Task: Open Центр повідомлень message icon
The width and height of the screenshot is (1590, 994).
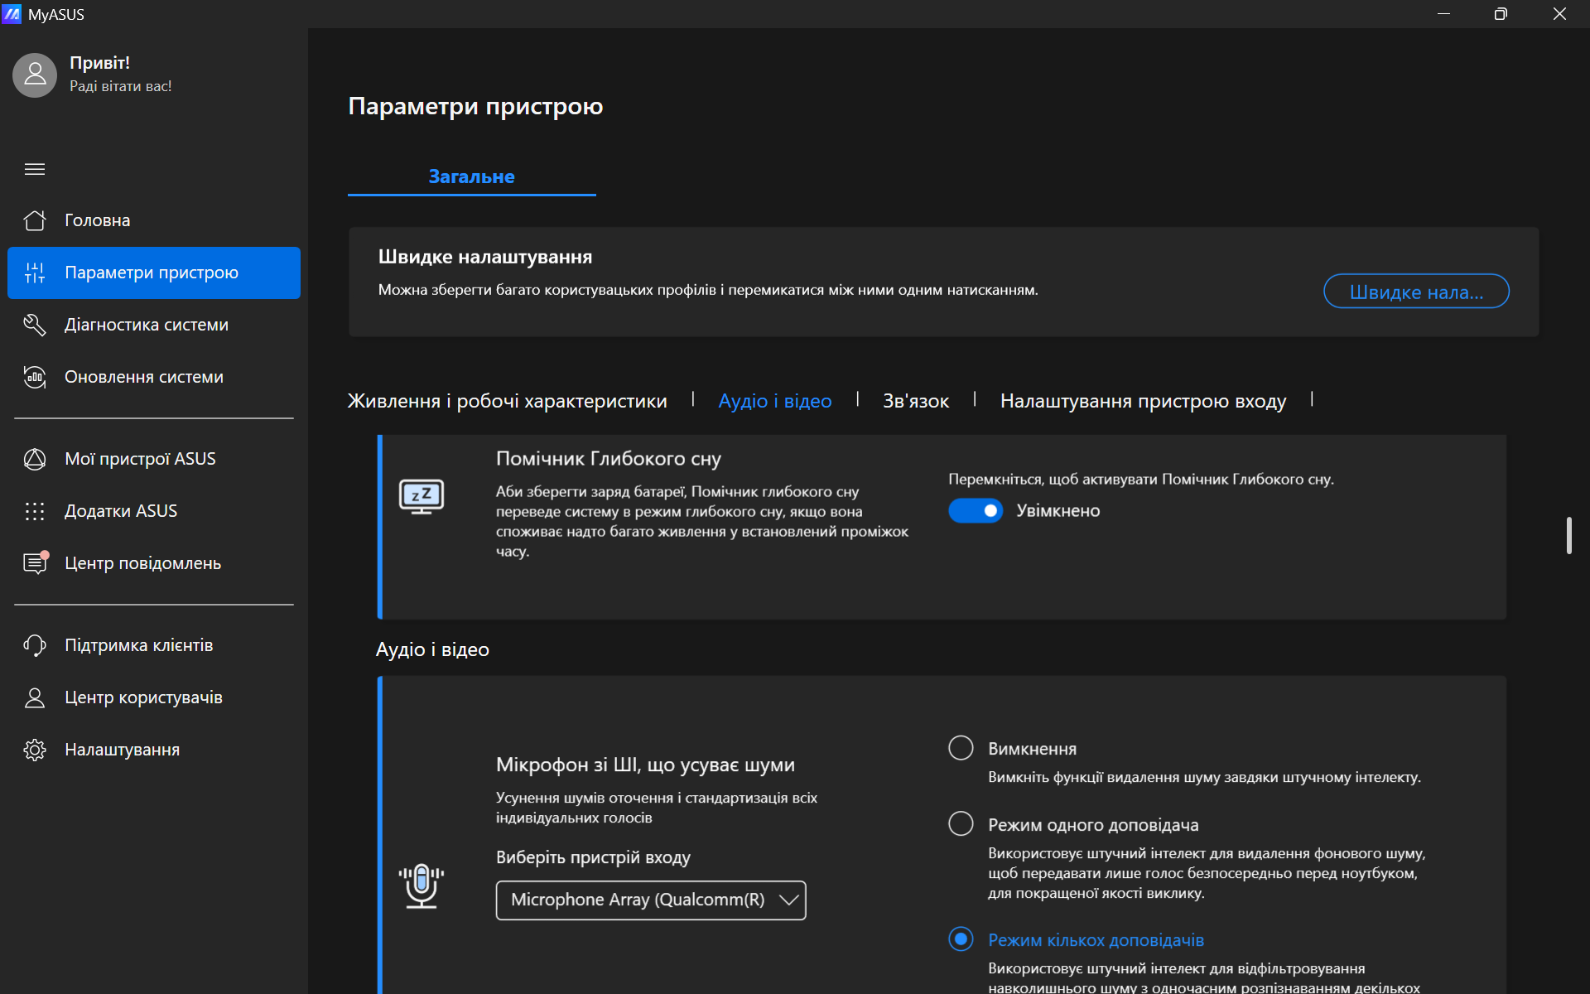Action: pyautogui.click(x=35, y=563)
